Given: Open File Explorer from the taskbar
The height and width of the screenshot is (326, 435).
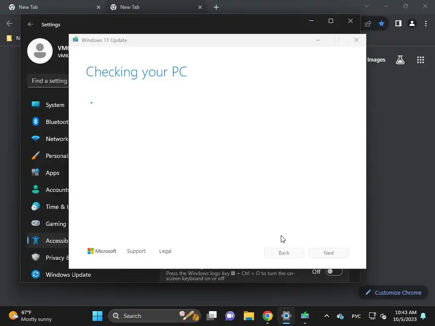Looking at the screenshot, I should coord(249,316).
